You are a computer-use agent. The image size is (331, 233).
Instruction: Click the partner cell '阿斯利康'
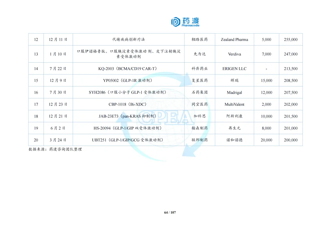234,116
